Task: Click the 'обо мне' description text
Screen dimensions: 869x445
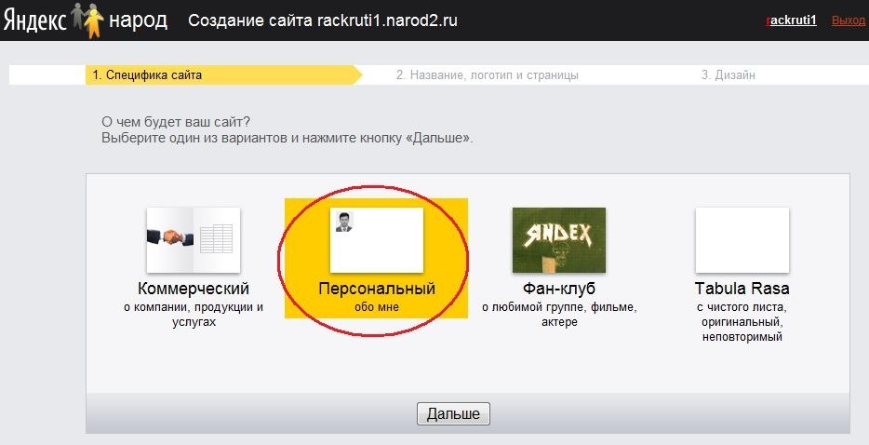Action: [x=376, y=307]
